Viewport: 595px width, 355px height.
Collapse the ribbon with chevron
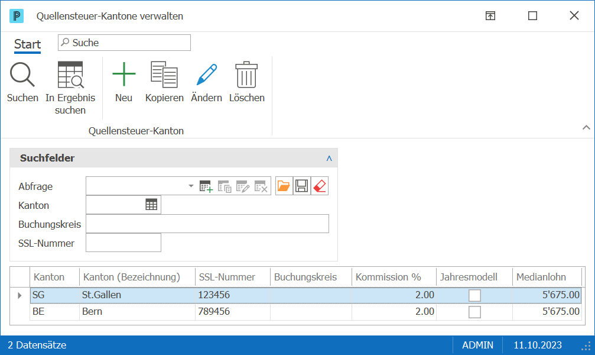click(x=586, y=127)
